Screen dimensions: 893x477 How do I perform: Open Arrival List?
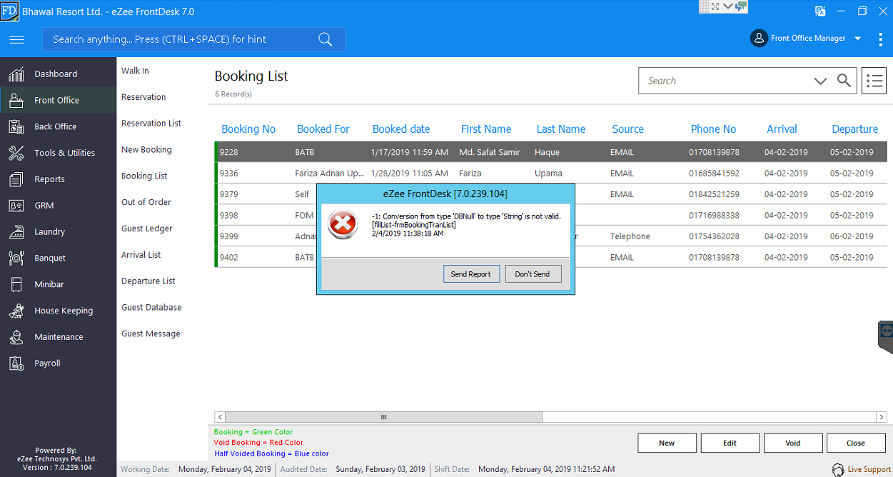pos(141,255)
